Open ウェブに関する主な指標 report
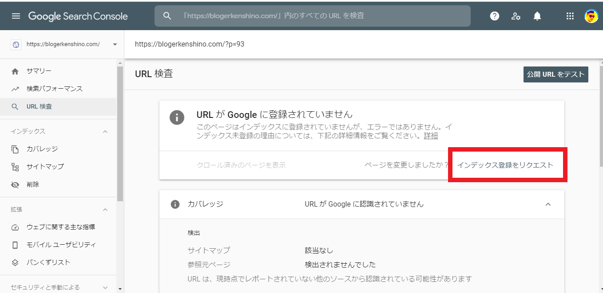 58,227
